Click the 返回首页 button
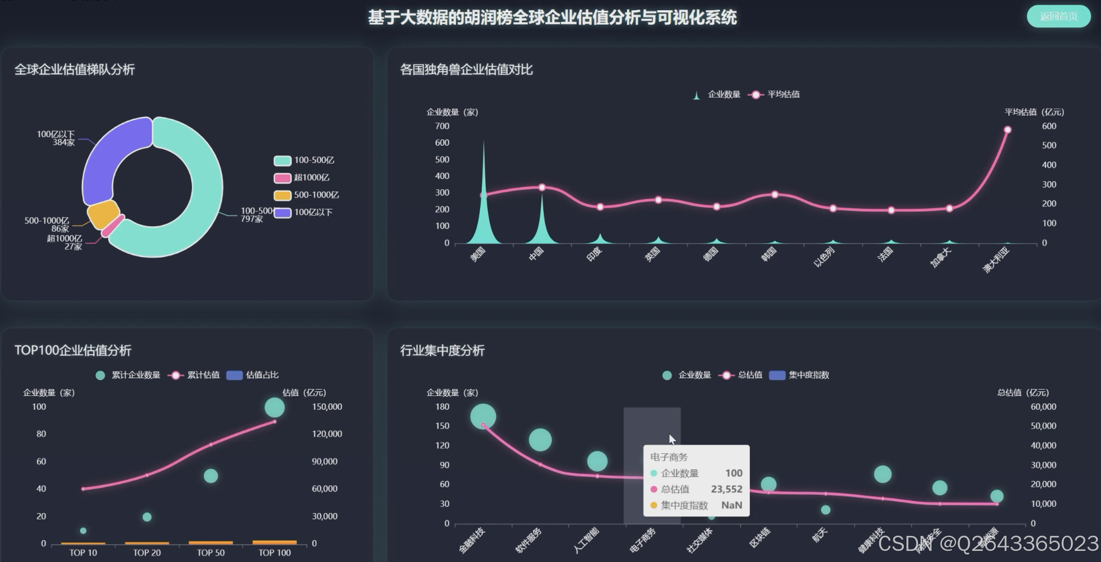Viewport: 1101px width, 562px height. coord(1058,17)
